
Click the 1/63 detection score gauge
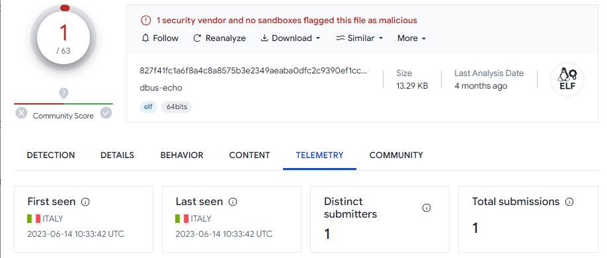pyautogui.click(x=63, y=38)
